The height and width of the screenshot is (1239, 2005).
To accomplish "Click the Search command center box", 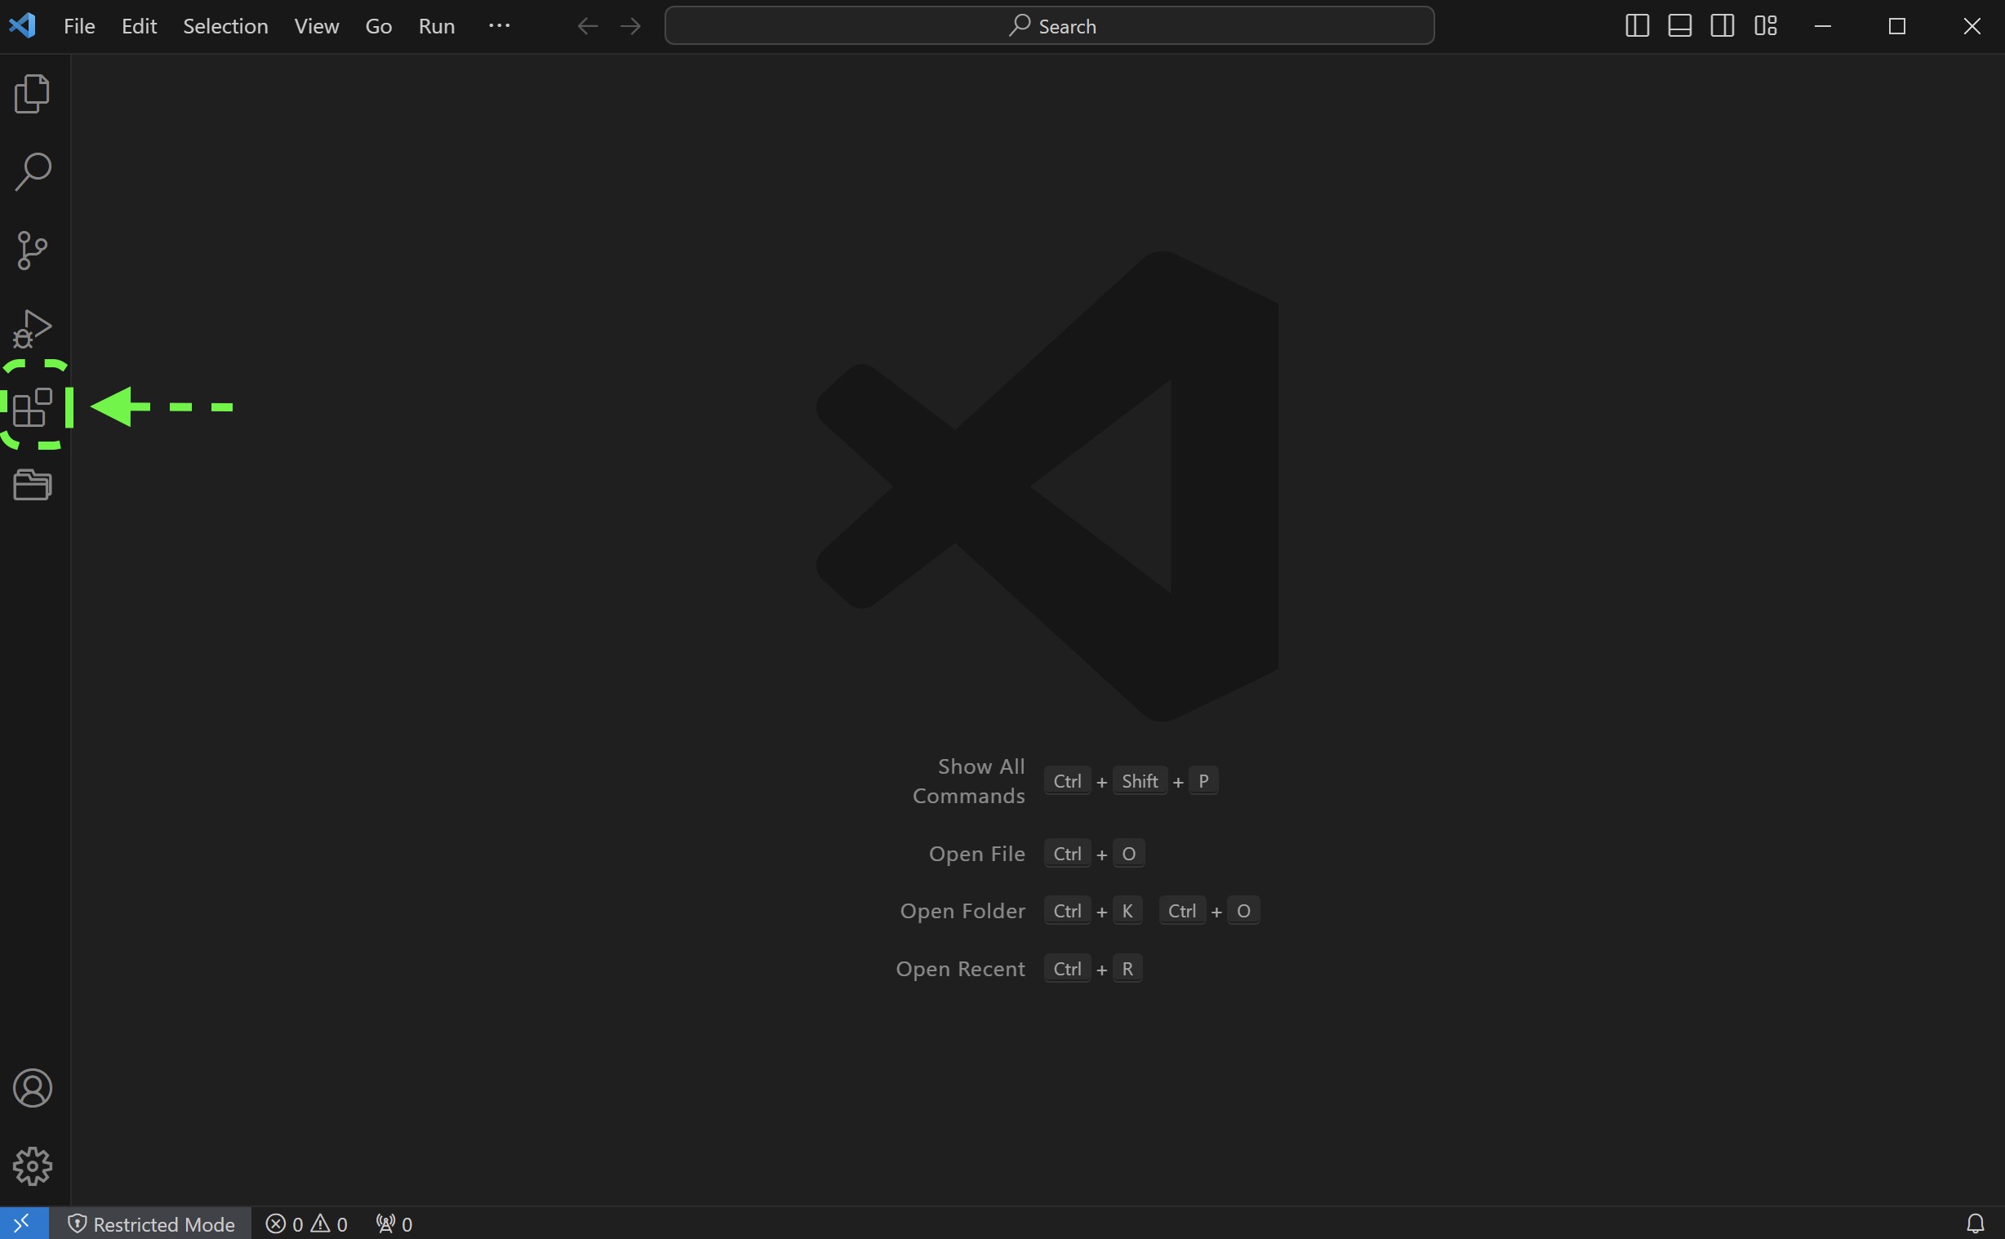I will 1050,26.
